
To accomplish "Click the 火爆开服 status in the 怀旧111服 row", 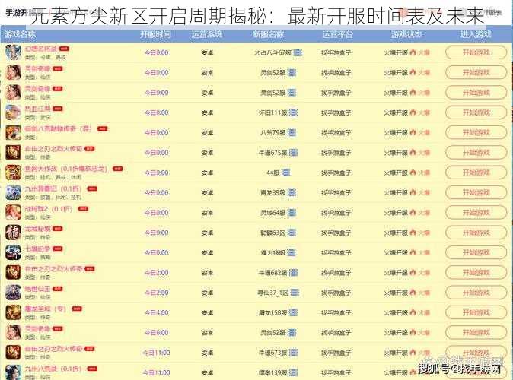I will pyautogui.click(x=396, y=112).
